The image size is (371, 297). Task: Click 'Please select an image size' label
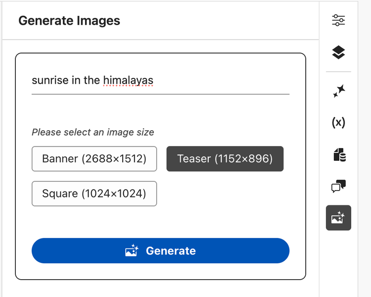coord(93,132)
